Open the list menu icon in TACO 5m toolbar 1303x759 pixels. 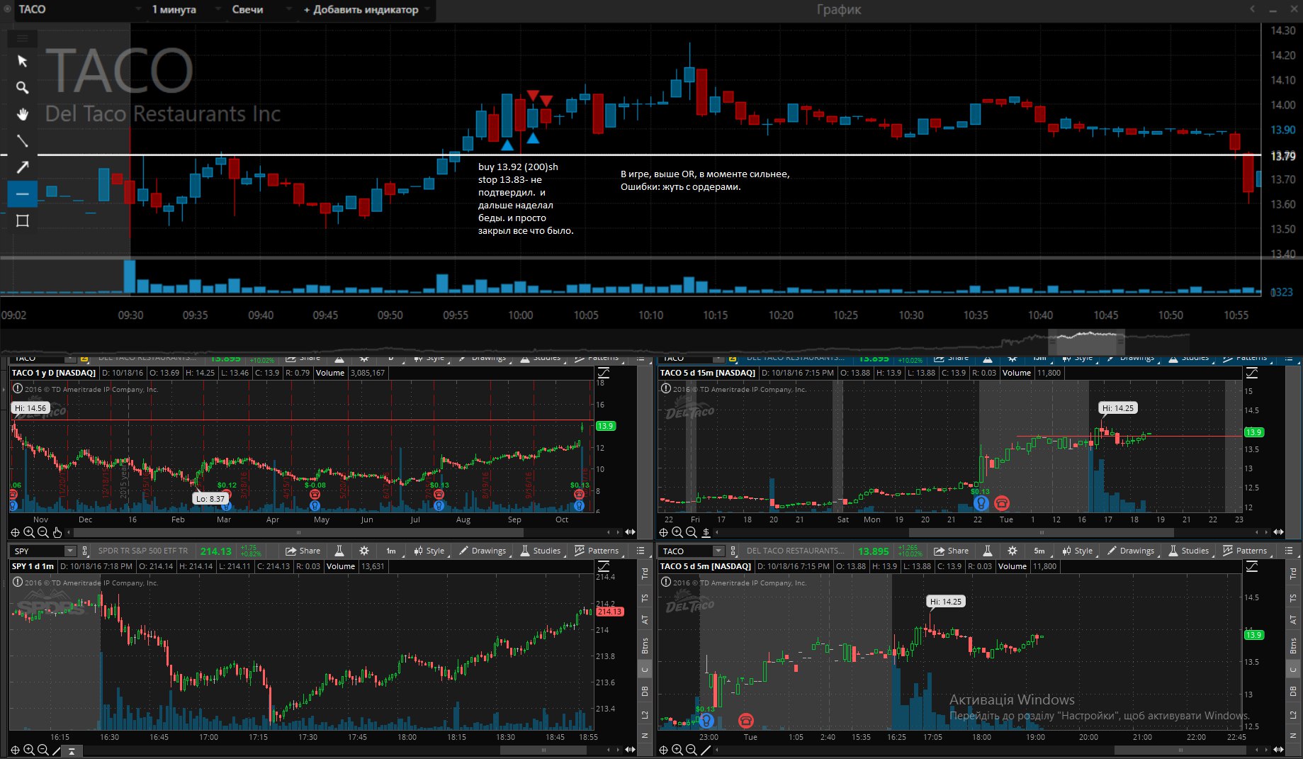(1289, 551)
